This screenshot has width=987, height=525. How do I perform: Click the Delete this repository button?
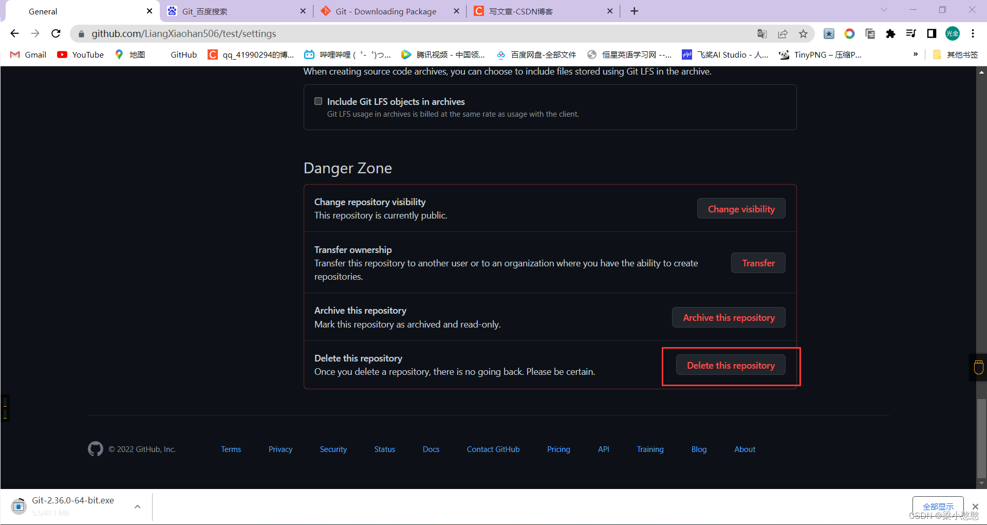(731, 365)
